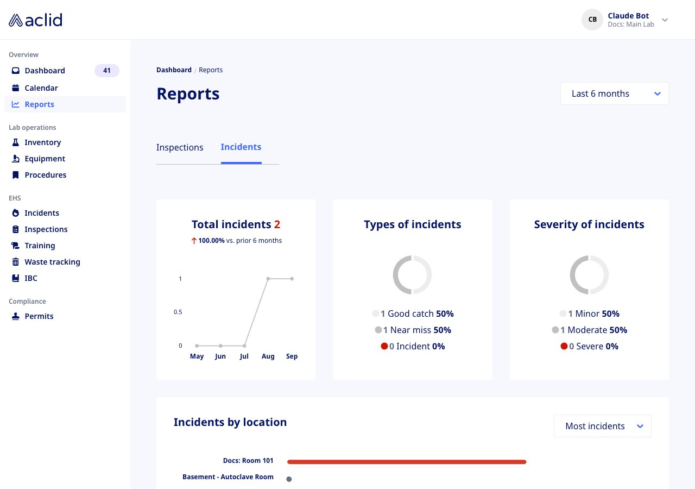Open the Training page link

(40, 246)
